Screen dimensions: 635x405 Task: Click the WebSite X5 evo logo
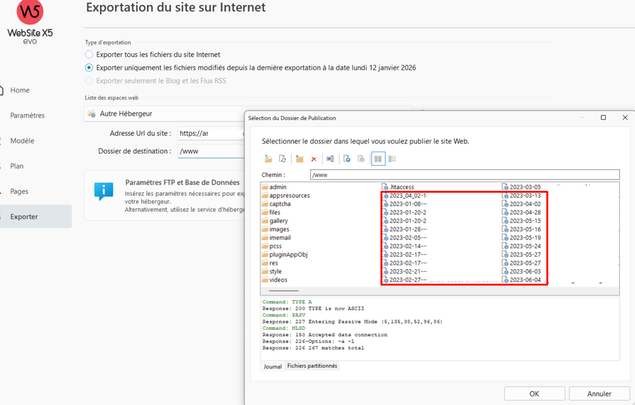point(30,23)
